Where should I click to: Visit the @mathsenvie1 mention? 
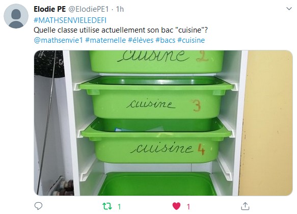click(x=59, y=40)
